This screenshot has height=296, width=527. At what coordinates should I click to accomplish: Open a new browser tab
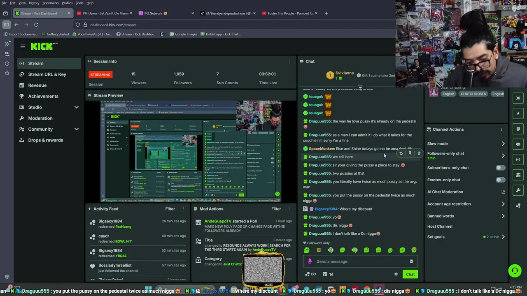(326, 13)
